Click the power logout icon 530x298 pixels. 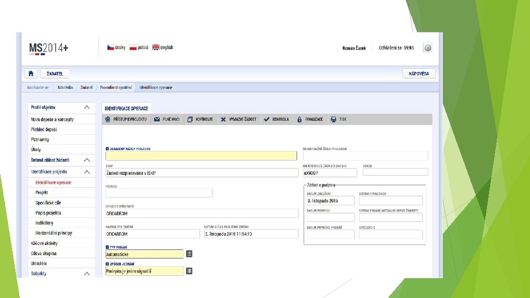(x=427, y=47)
